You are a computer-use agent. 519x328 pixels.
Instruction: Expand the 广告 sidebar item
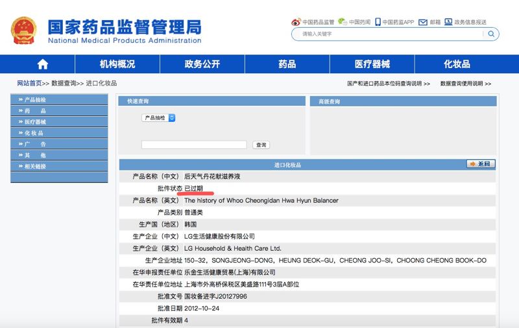pos(59,144)
